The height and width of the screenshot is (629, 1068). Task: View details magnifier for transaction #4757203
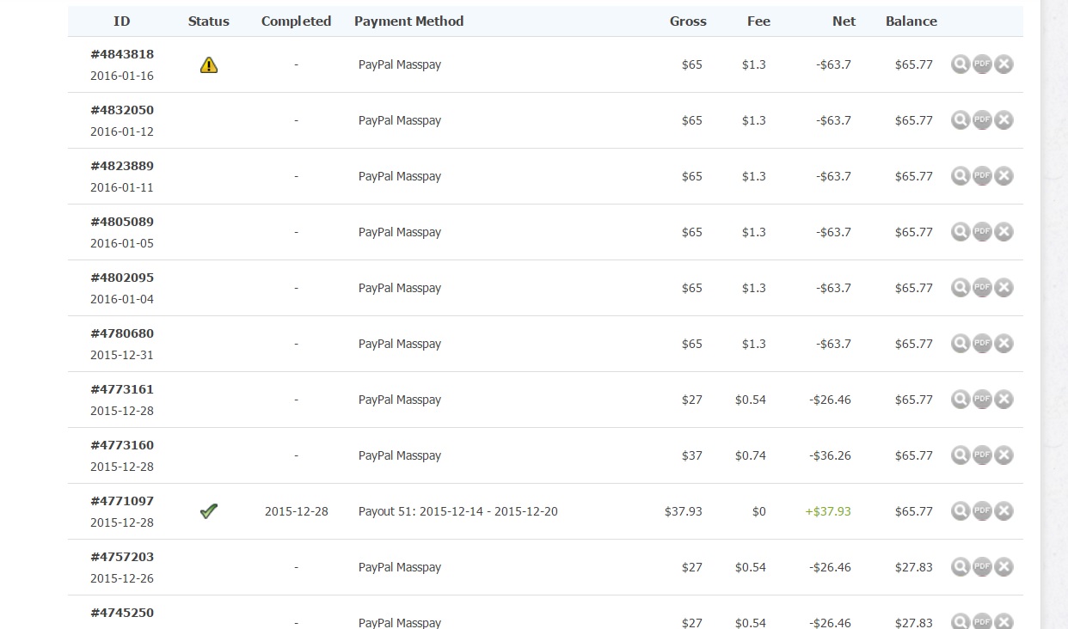click(961, 567)
